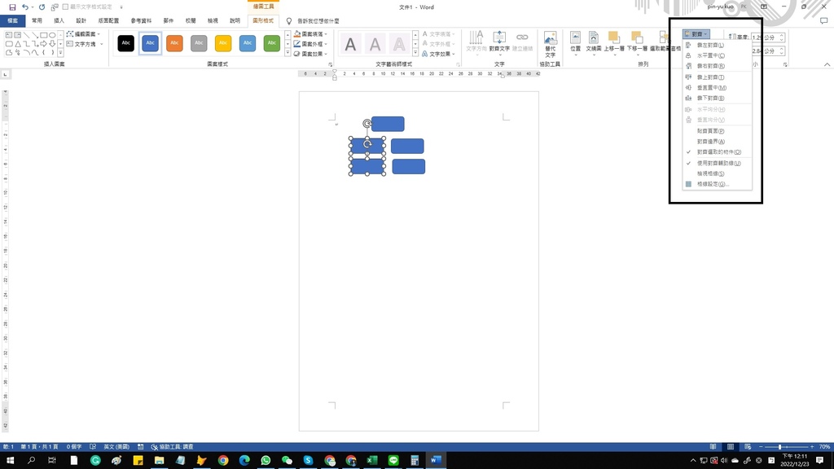The image size is (834, 469).
Task: Click the zoom in plus button
Action: coord(812,447)
